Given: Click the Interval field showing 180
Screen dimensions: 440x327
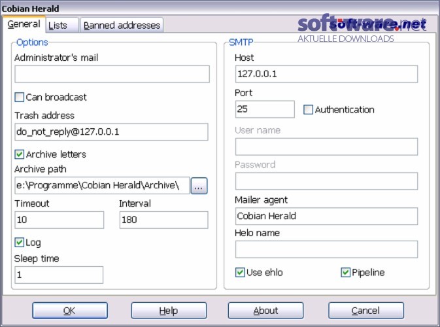Looking at the screenshot, I should coord(164,220).
